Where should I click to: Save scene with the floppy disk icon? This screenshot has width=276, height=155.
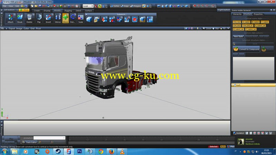point(40,6)
